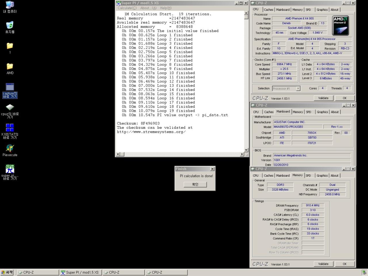This screenshot has height=276, width=368.
Task: Click Super PI horizontal scrollbar left arrow
Action: 118,154
